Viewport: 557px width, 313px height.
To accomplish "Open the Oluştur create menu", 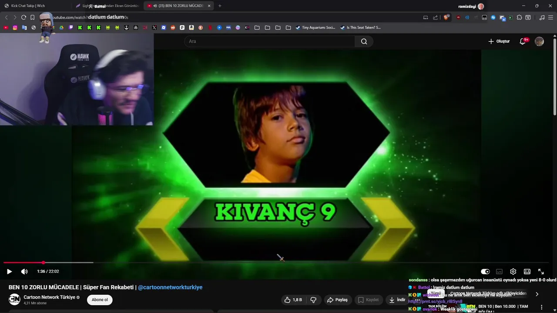I will pos(499,41).
